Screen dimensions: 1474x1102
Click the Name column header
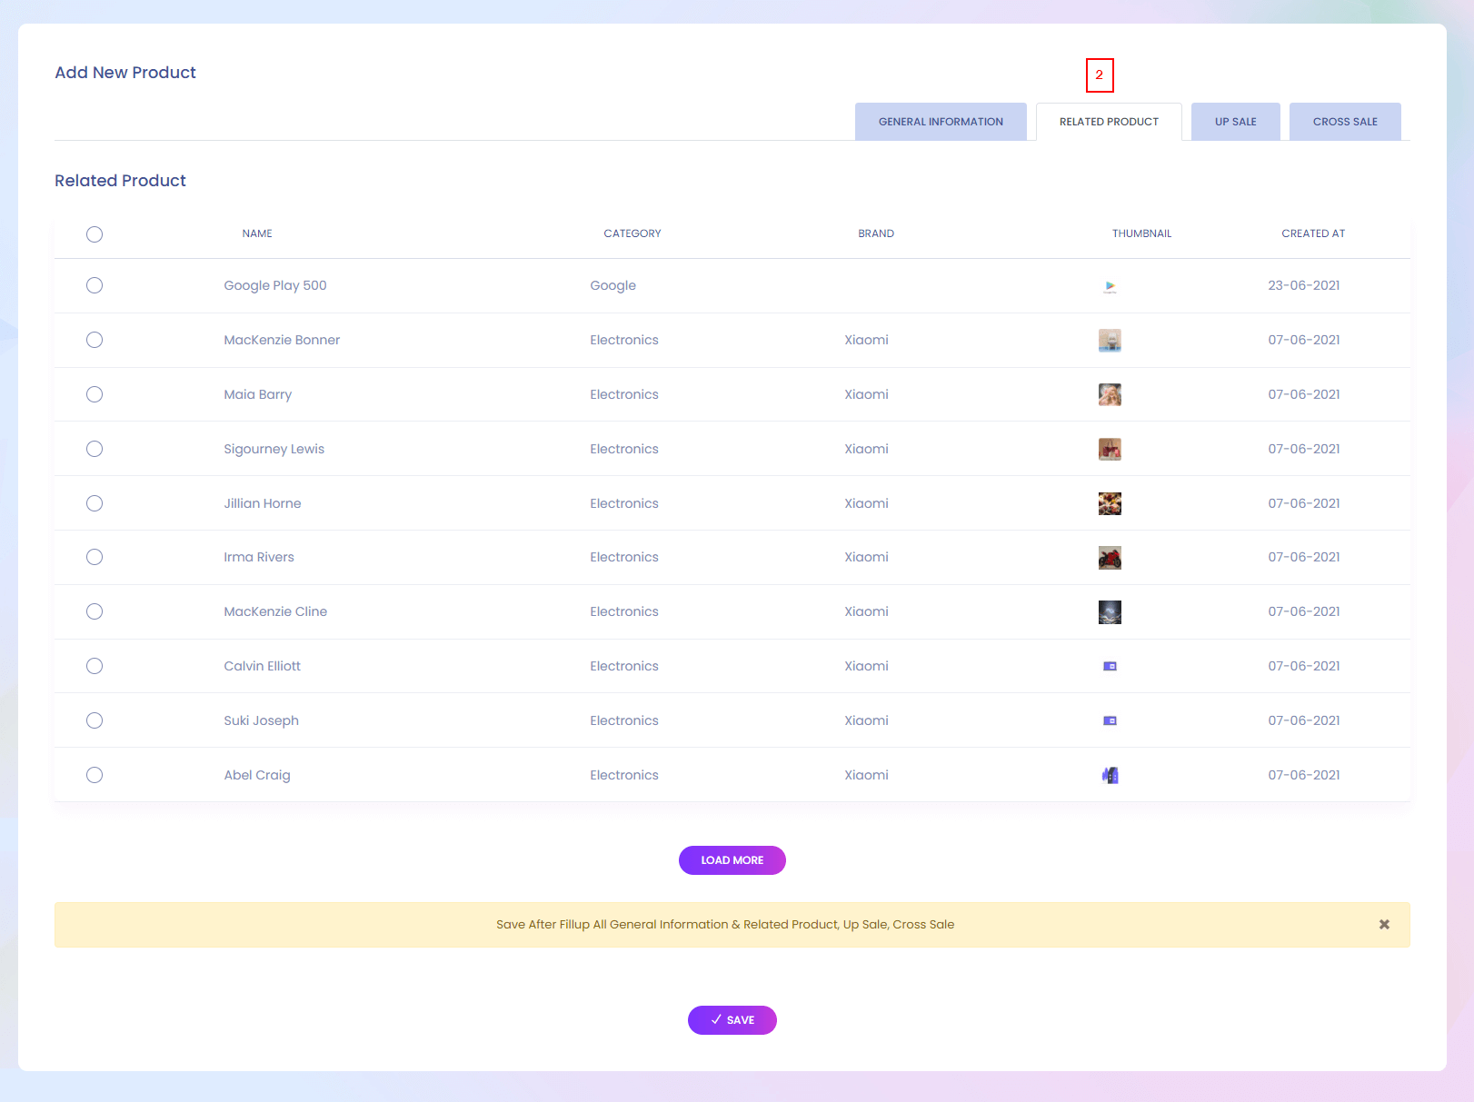click(x=257, y=233)
